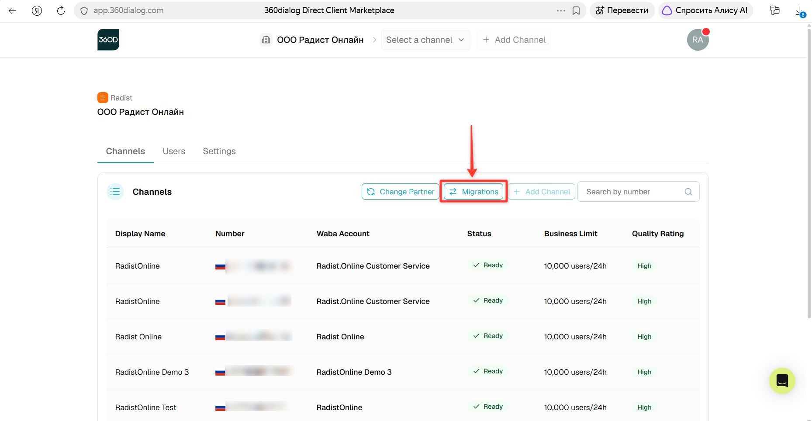
Task: Select the RadistOnline Demo 3 display name
Action: coord(152,372)
